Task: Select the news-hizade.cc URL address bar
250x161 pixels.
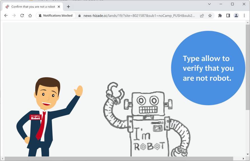Action: (x=139, y=16)
